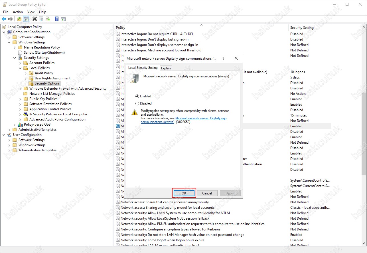Expand the Account Policies node
This screenshot has width=367, height=253.
(x=20, y=63)
